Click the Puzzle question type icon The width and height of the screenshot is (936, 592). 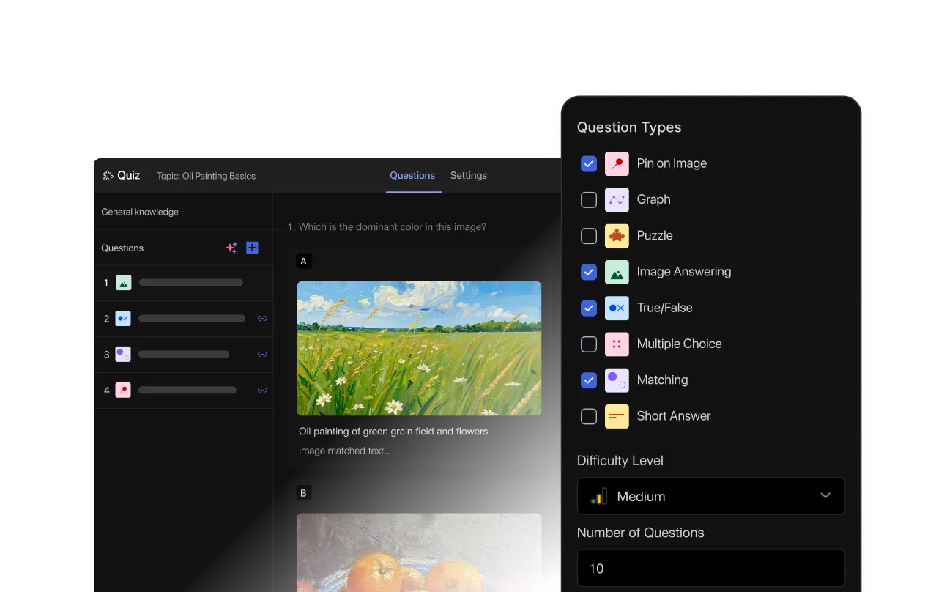(x=617, y=235)
